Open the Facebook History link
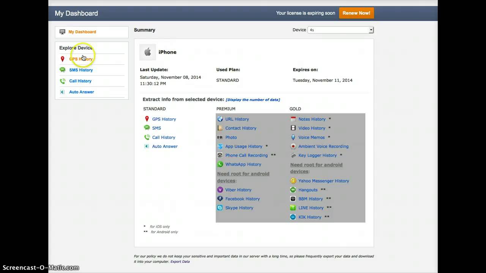Image resolution: width=486 pixels, height=273 pixels. (x=242, y=199)
